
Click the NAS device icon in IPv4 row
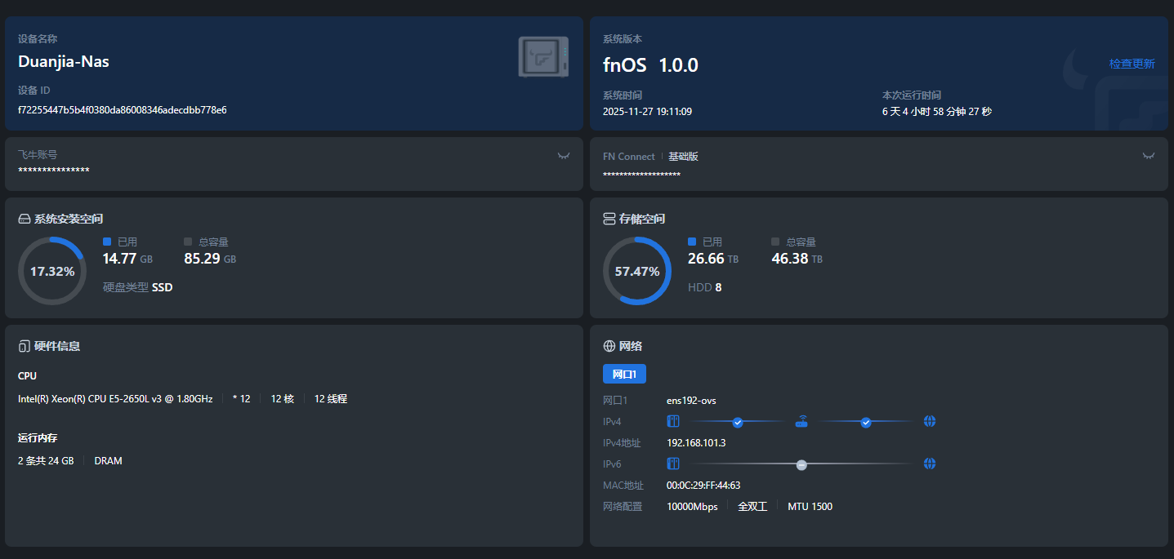[673, 422]
